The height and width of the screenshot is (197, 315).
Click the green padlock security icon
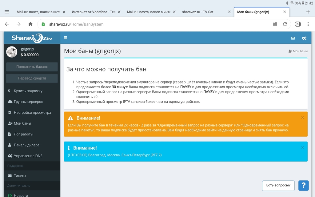click(x=43, y=24)
